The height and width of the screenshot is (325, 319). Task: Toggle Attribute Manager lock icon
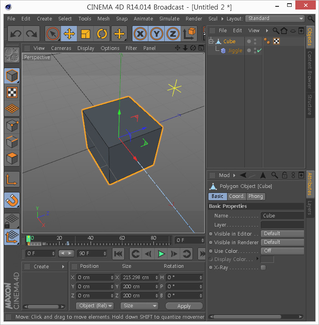tap(284, 175)
